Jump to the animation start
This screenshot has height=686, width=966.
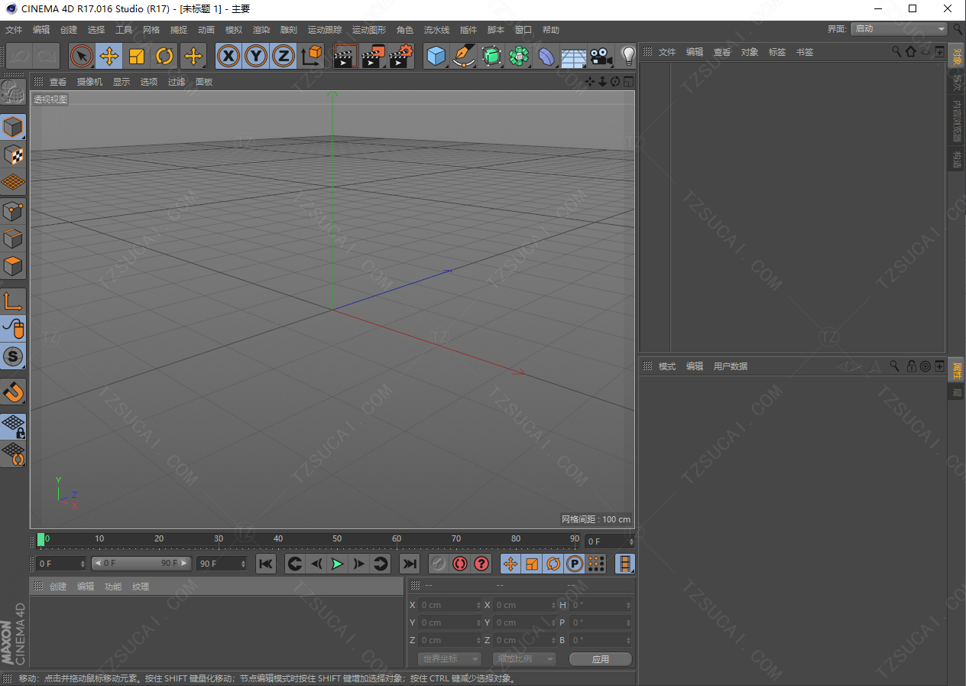[265, 564]
